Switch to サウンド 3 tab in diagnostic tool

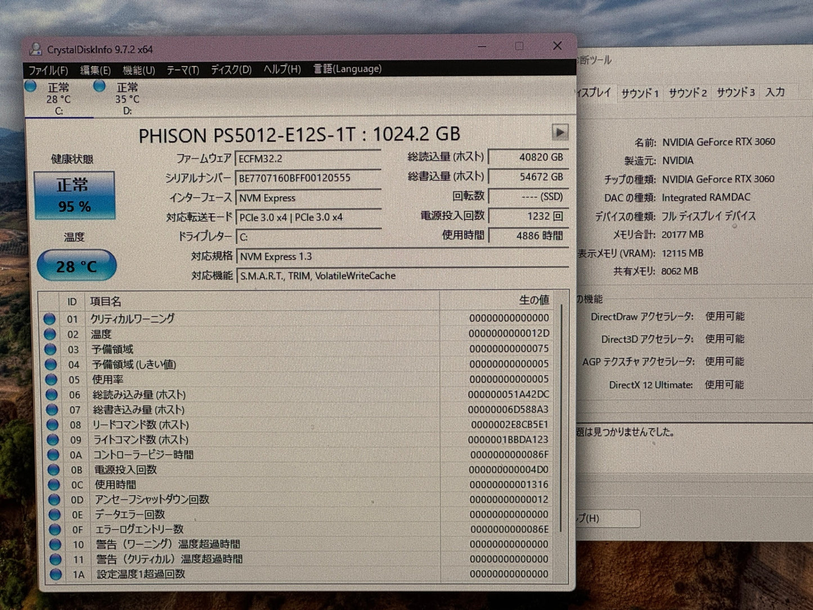coord(735,92)
